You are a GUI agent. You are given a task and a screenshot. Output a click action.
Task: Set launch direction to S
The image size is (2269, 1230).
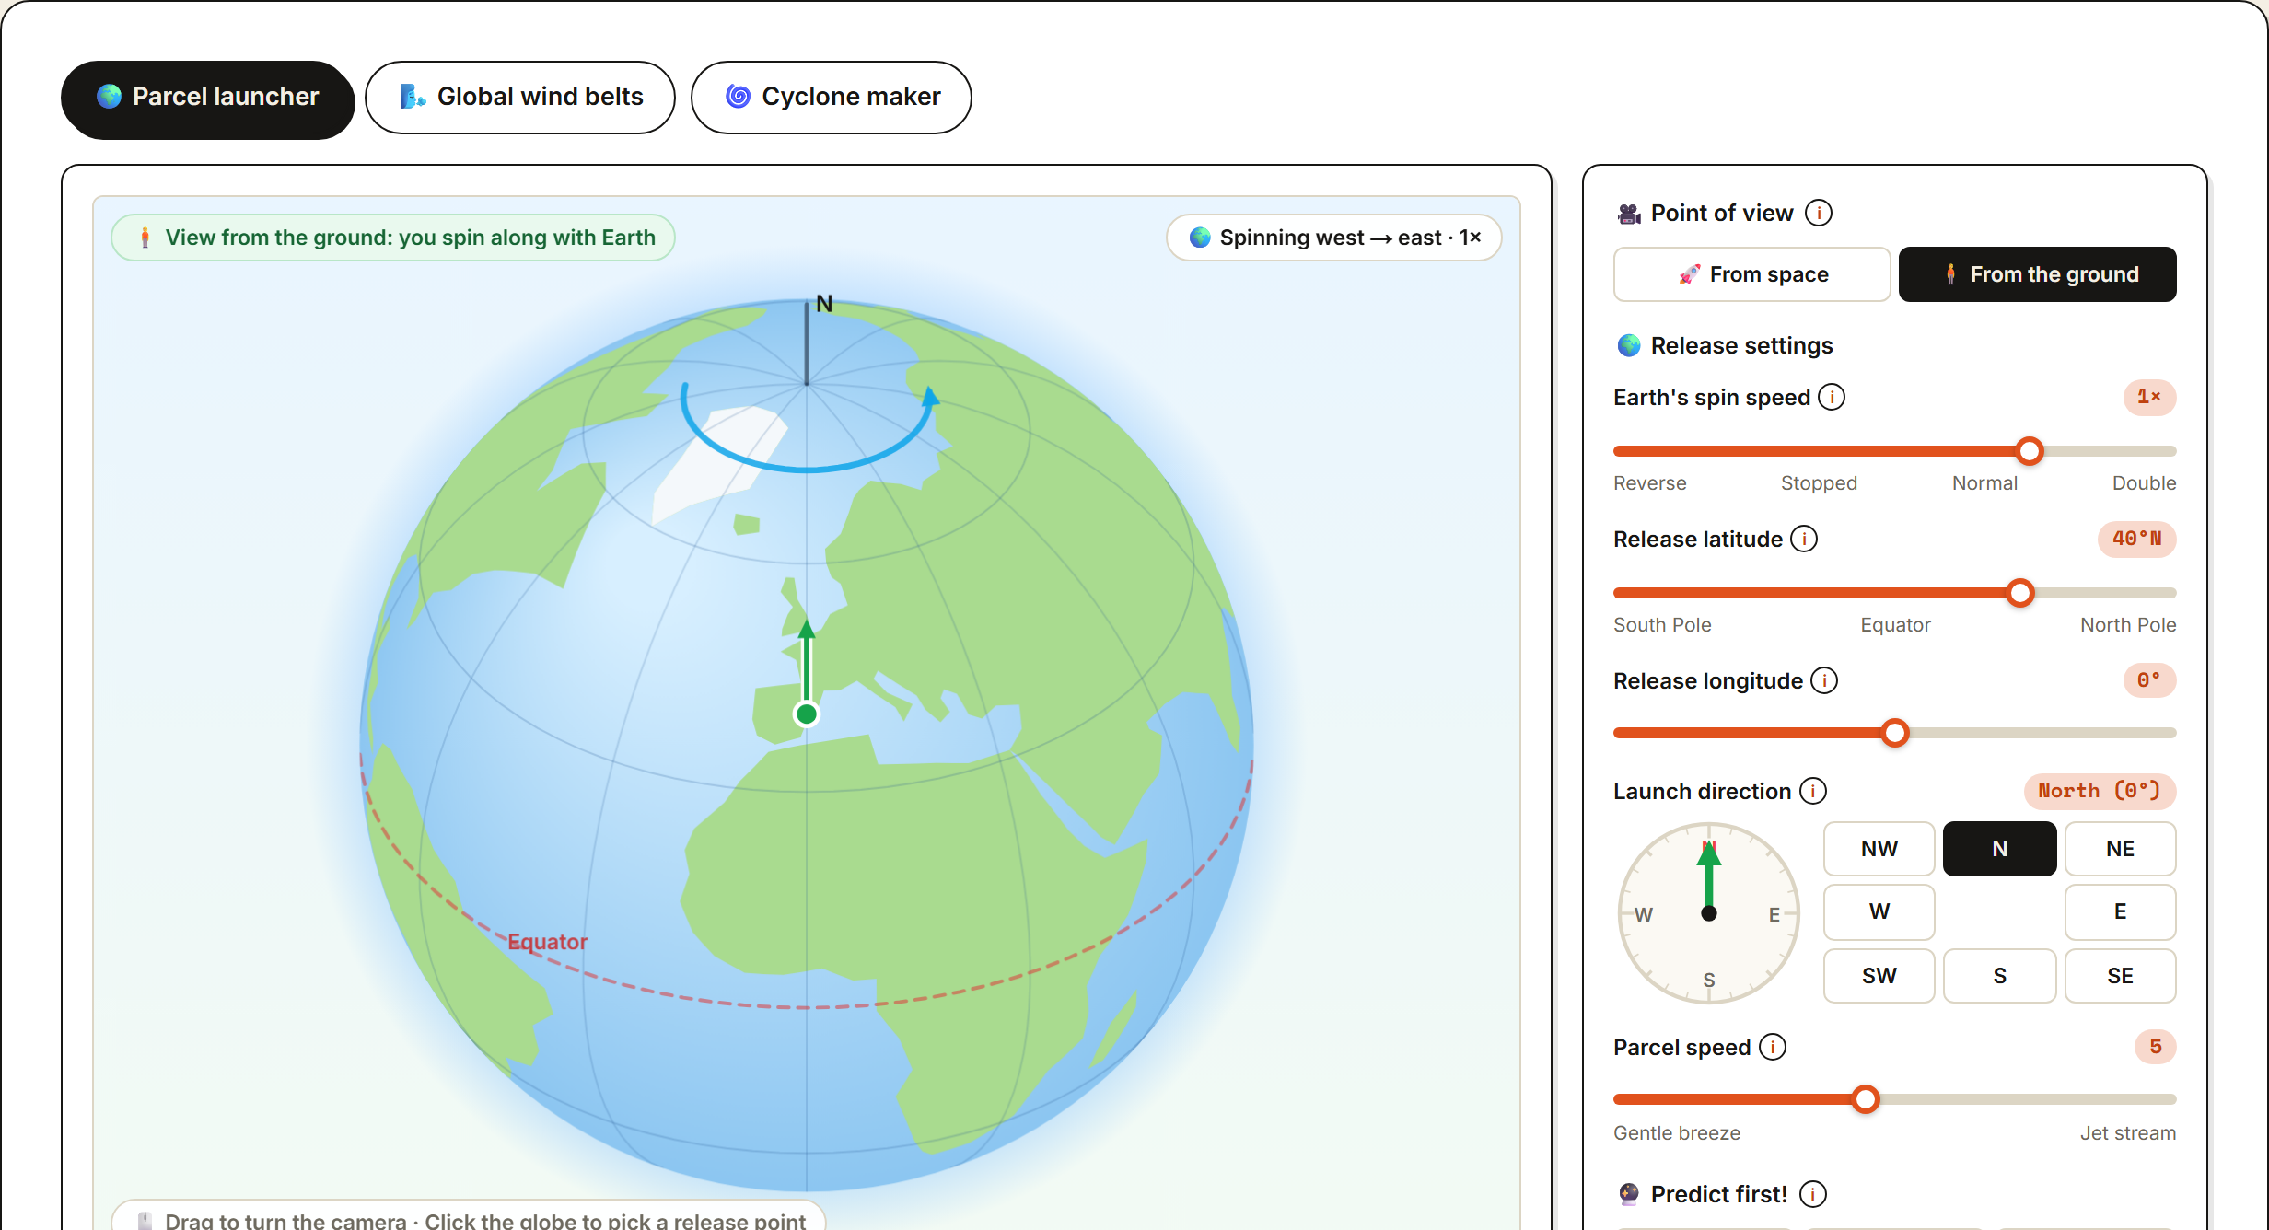pyautogui.click(x=1999, y=976)
